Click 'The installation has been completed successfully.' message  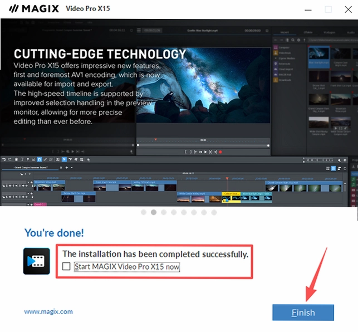[155, 254]
